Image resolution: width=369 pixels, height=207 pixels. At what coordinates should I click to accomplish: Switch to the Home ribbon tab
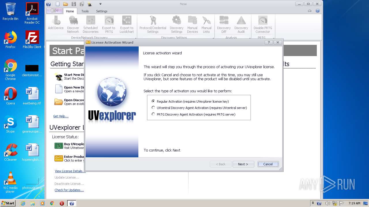pos(70,11)
